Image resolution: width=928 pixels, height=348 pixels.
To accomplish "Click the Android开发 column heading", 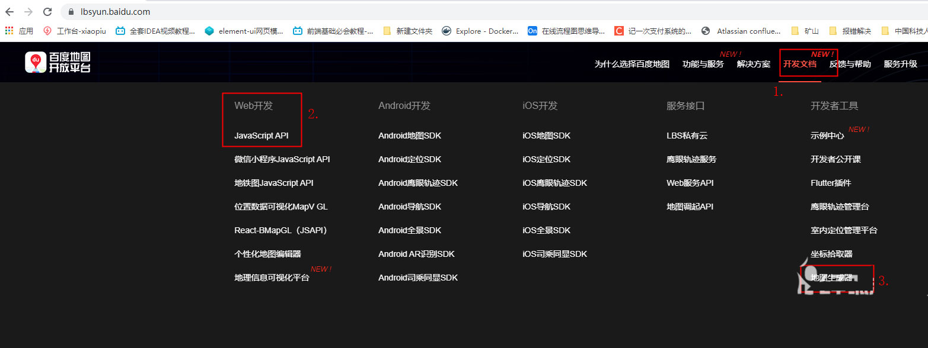I will coord(404,106).
